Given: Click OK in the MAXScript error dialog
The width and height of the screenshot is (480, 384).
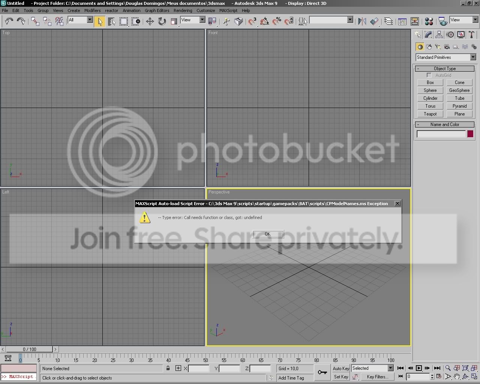Looking at the screenshot, I should 268,234.
